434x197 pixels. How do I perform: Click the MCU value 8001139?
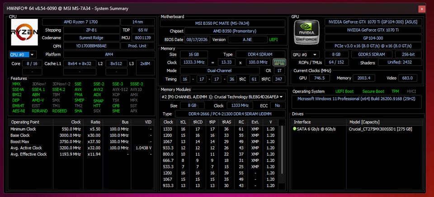(x=143, y=38)
